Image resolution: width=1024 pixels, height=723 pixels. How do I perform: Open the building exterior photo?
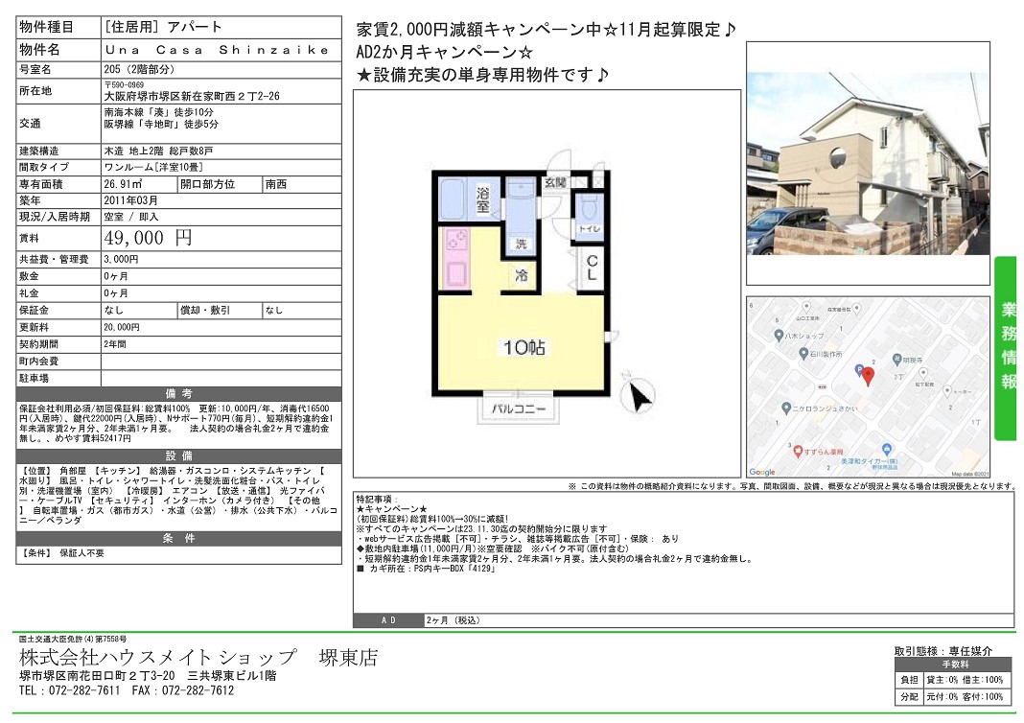(868, 163)
